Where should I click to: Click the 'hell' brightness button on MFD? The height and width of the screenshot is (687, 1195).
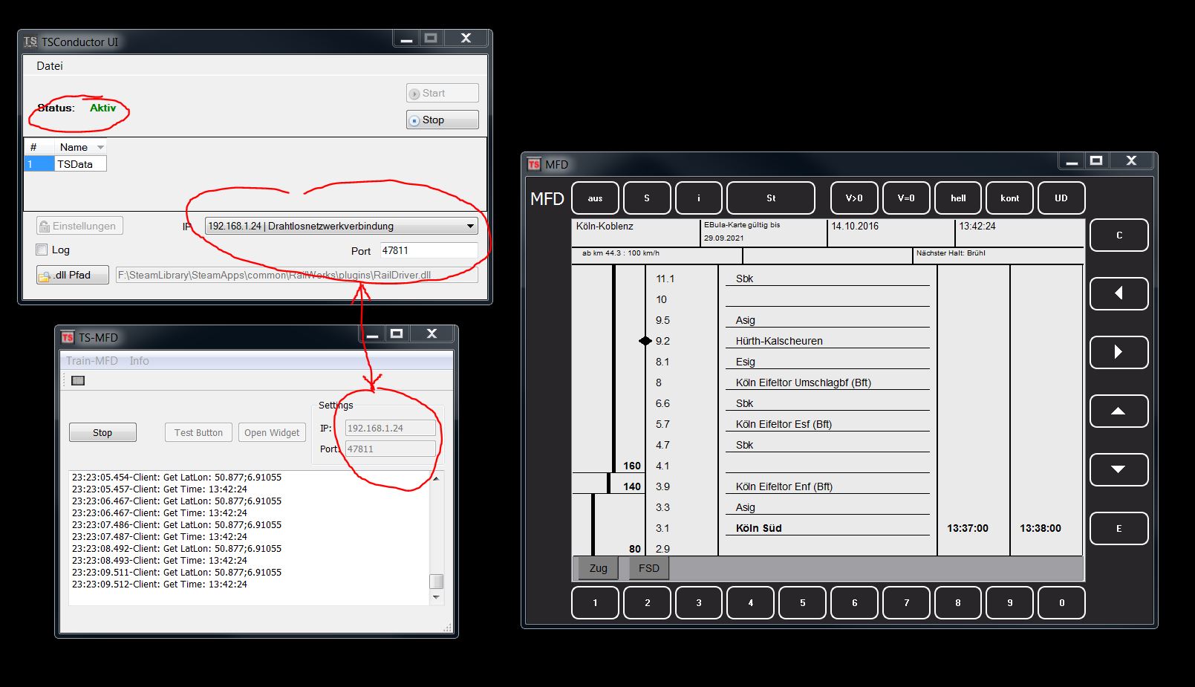[958, 198]
